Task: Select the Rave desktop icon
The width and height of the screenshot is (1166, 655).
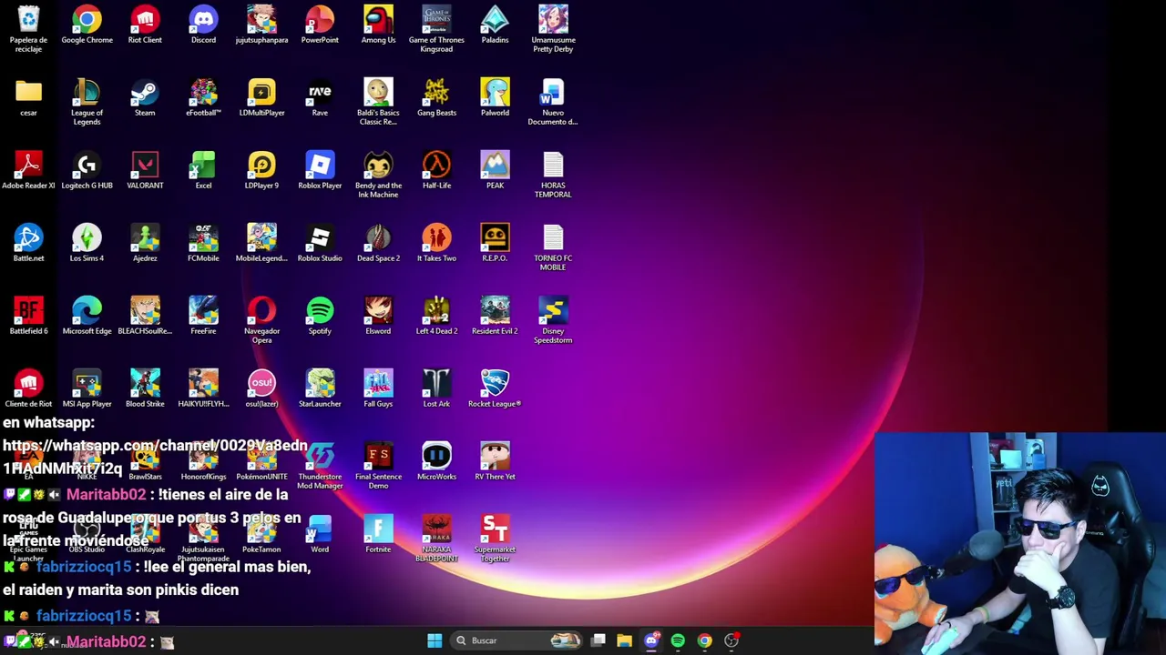Action: point(320,98)
